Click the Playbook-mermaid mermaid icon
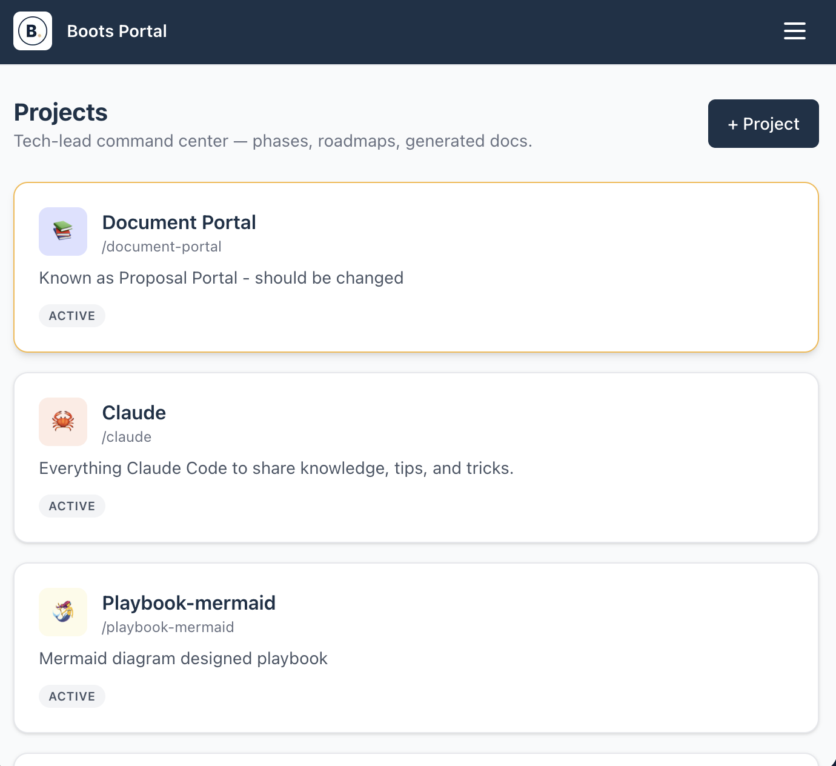Viewport: 836px width, 766px height. click(x=63, y=612)
